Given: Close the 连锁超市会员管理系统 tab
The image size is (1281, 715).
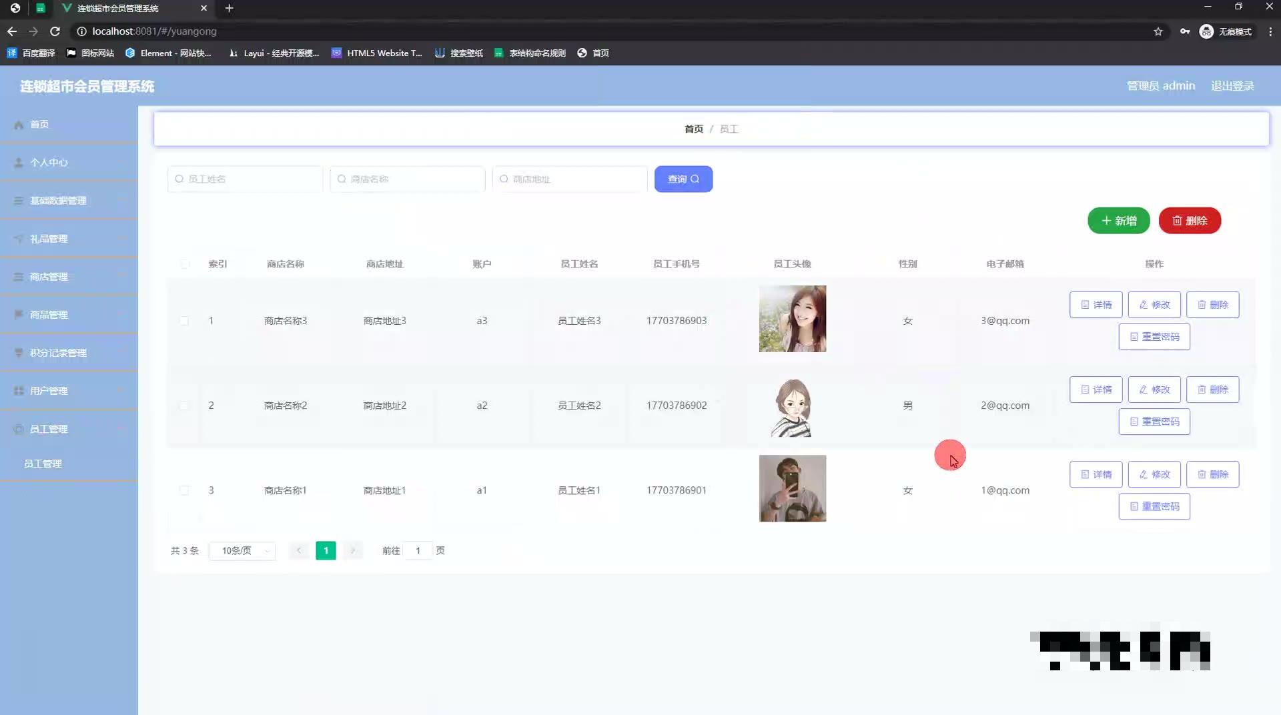Looking at the screenshot, I should point(203,8).
